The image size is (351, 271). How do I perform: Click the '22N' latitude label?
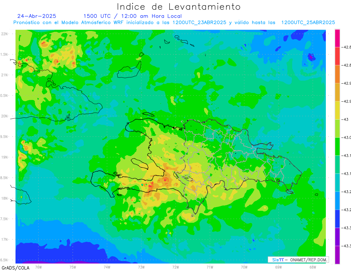[x=4, y=34]
